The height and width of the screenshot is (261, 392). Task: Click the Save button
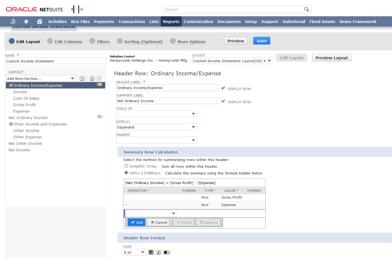click(x=261, y=41)
